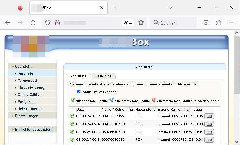Viewport: 240px width, 145px height.
Task: Select the Anrufliste tab
Action: (78, 76)
